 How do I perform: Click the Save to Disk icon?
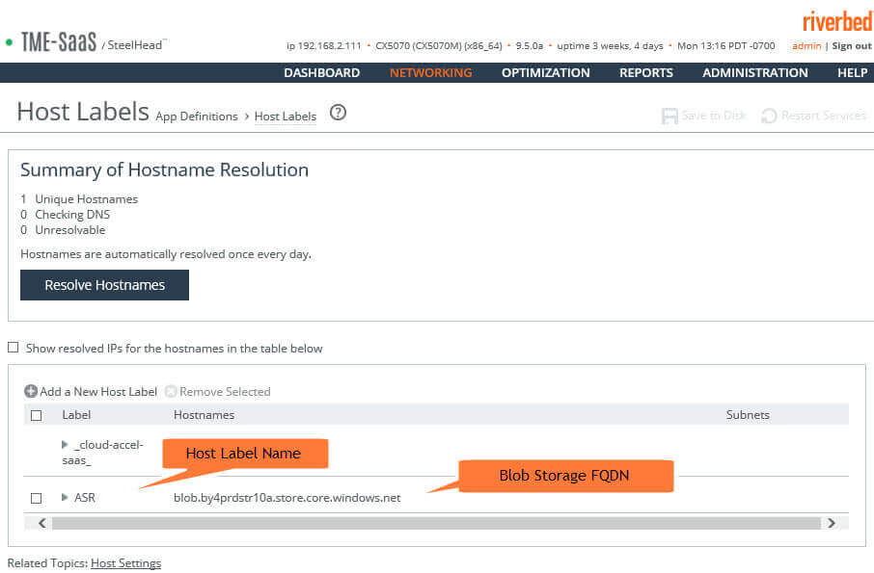click(x=669, y=116)
